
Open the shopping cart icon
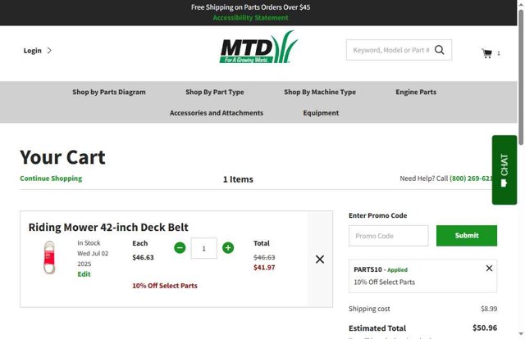(x=486, y=53)
